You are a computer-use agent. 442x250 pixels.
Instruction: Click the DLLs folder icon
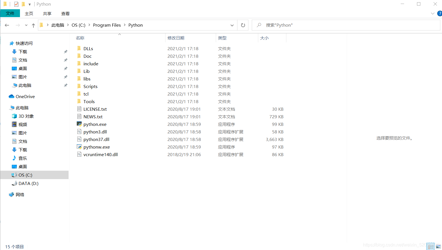79,48
